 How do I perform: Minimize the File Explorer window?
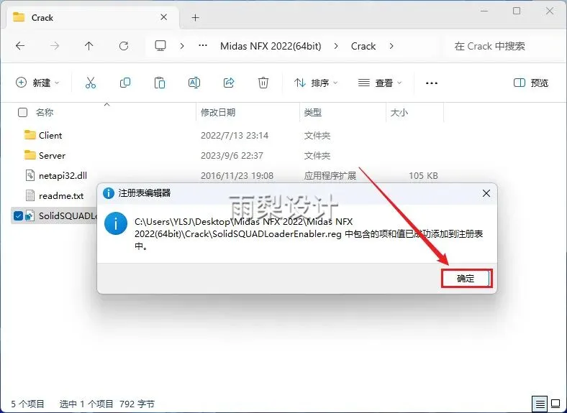[x=484, y=11]
